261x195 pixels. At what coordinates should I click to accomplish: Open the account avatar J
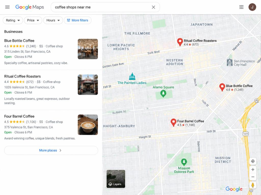click(x=252, y=7)
